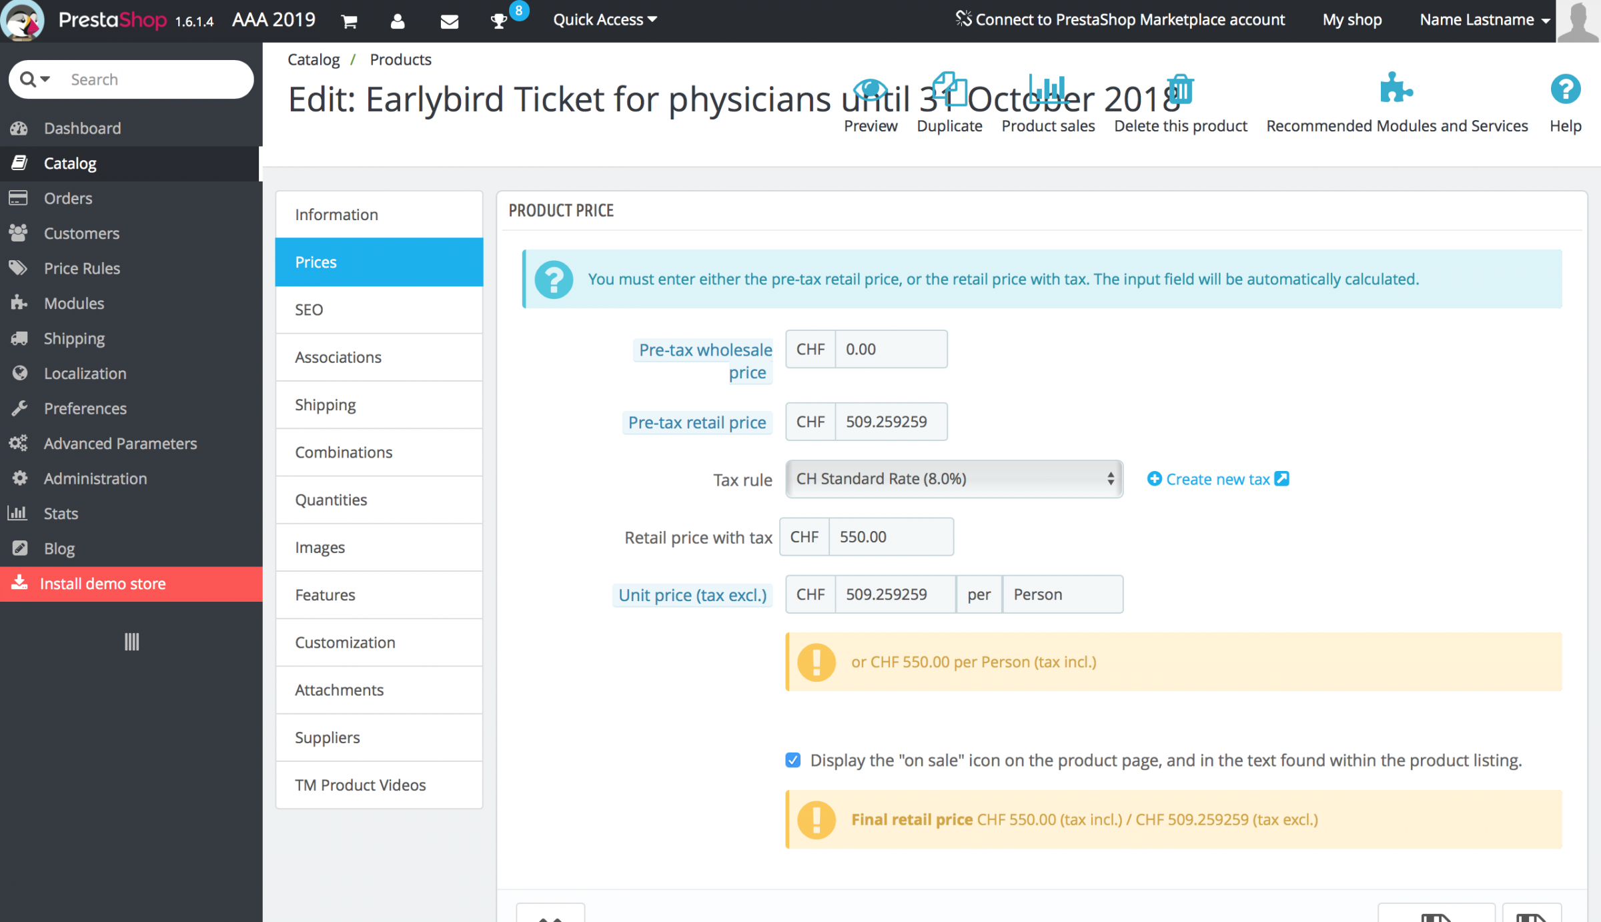Open the Help question mark icon
The height and width of the screenshot is (922, 1601).
[x=1565, y=90]
